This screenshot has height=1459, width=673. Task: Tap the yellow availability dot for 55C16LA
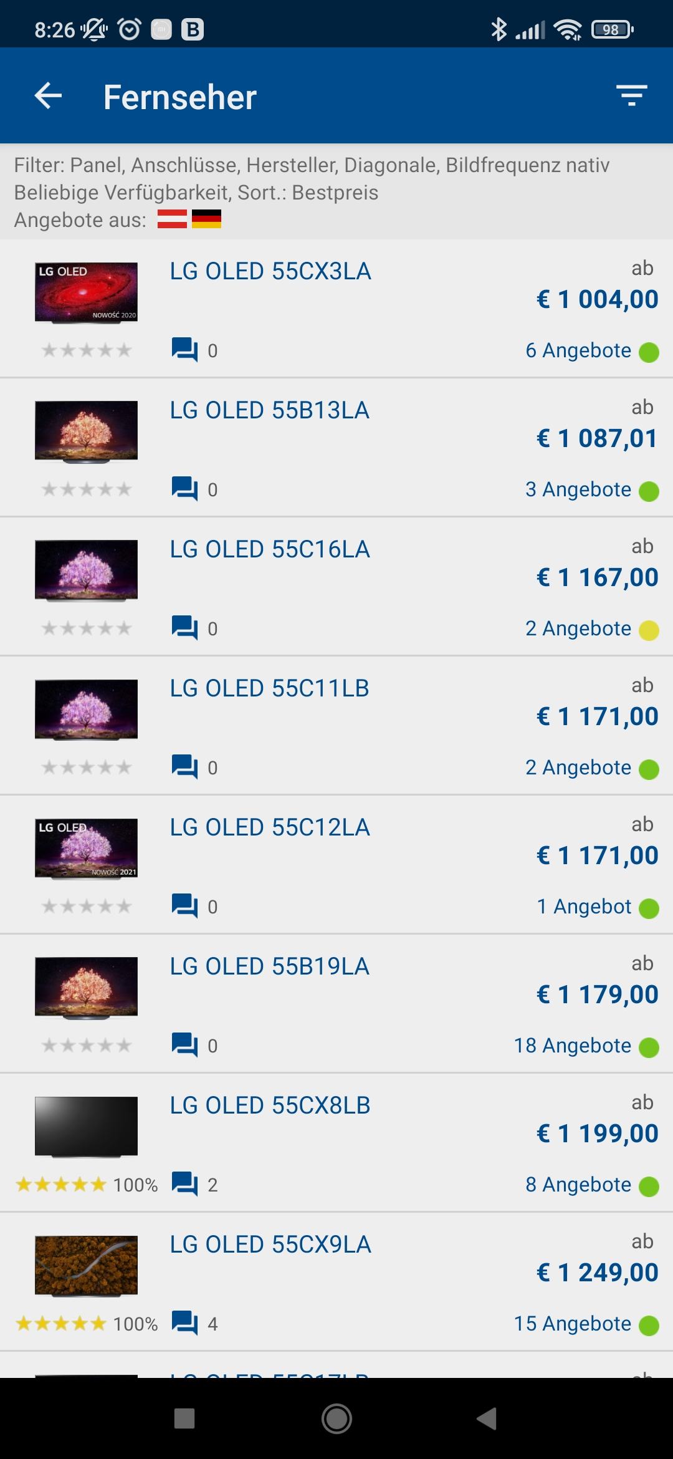[649, 630]
